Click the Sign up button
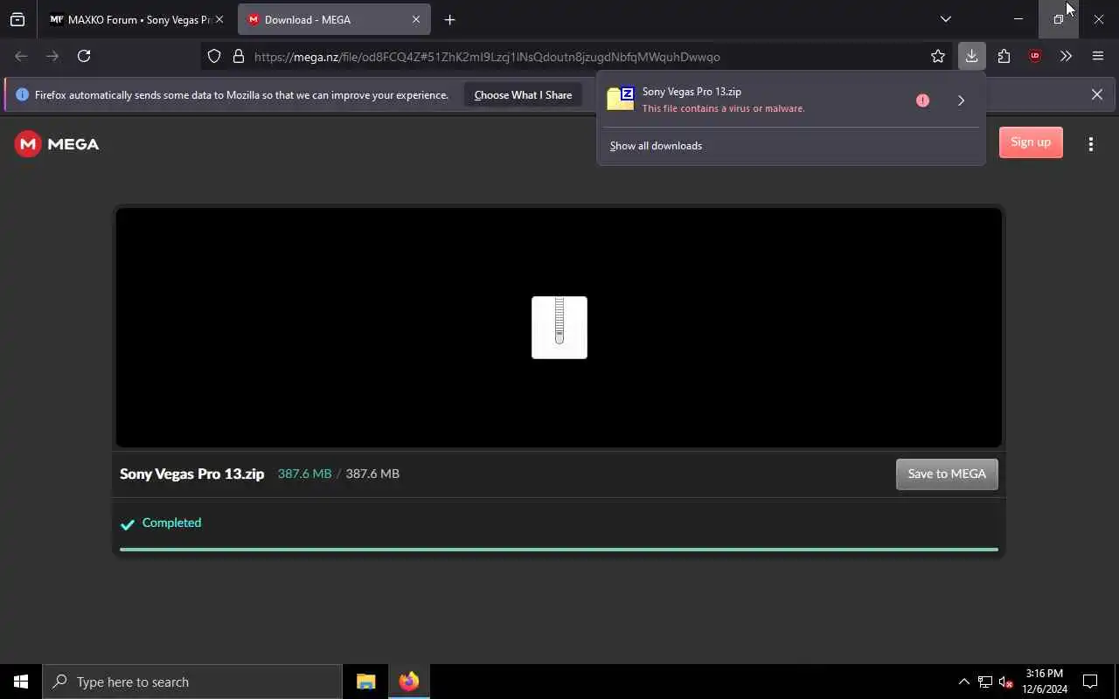The image size is (1119, 699). (1031, 142)
